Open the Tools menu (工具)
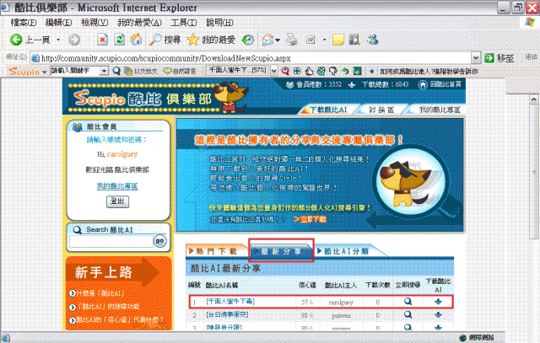 [x=184, y=23]
